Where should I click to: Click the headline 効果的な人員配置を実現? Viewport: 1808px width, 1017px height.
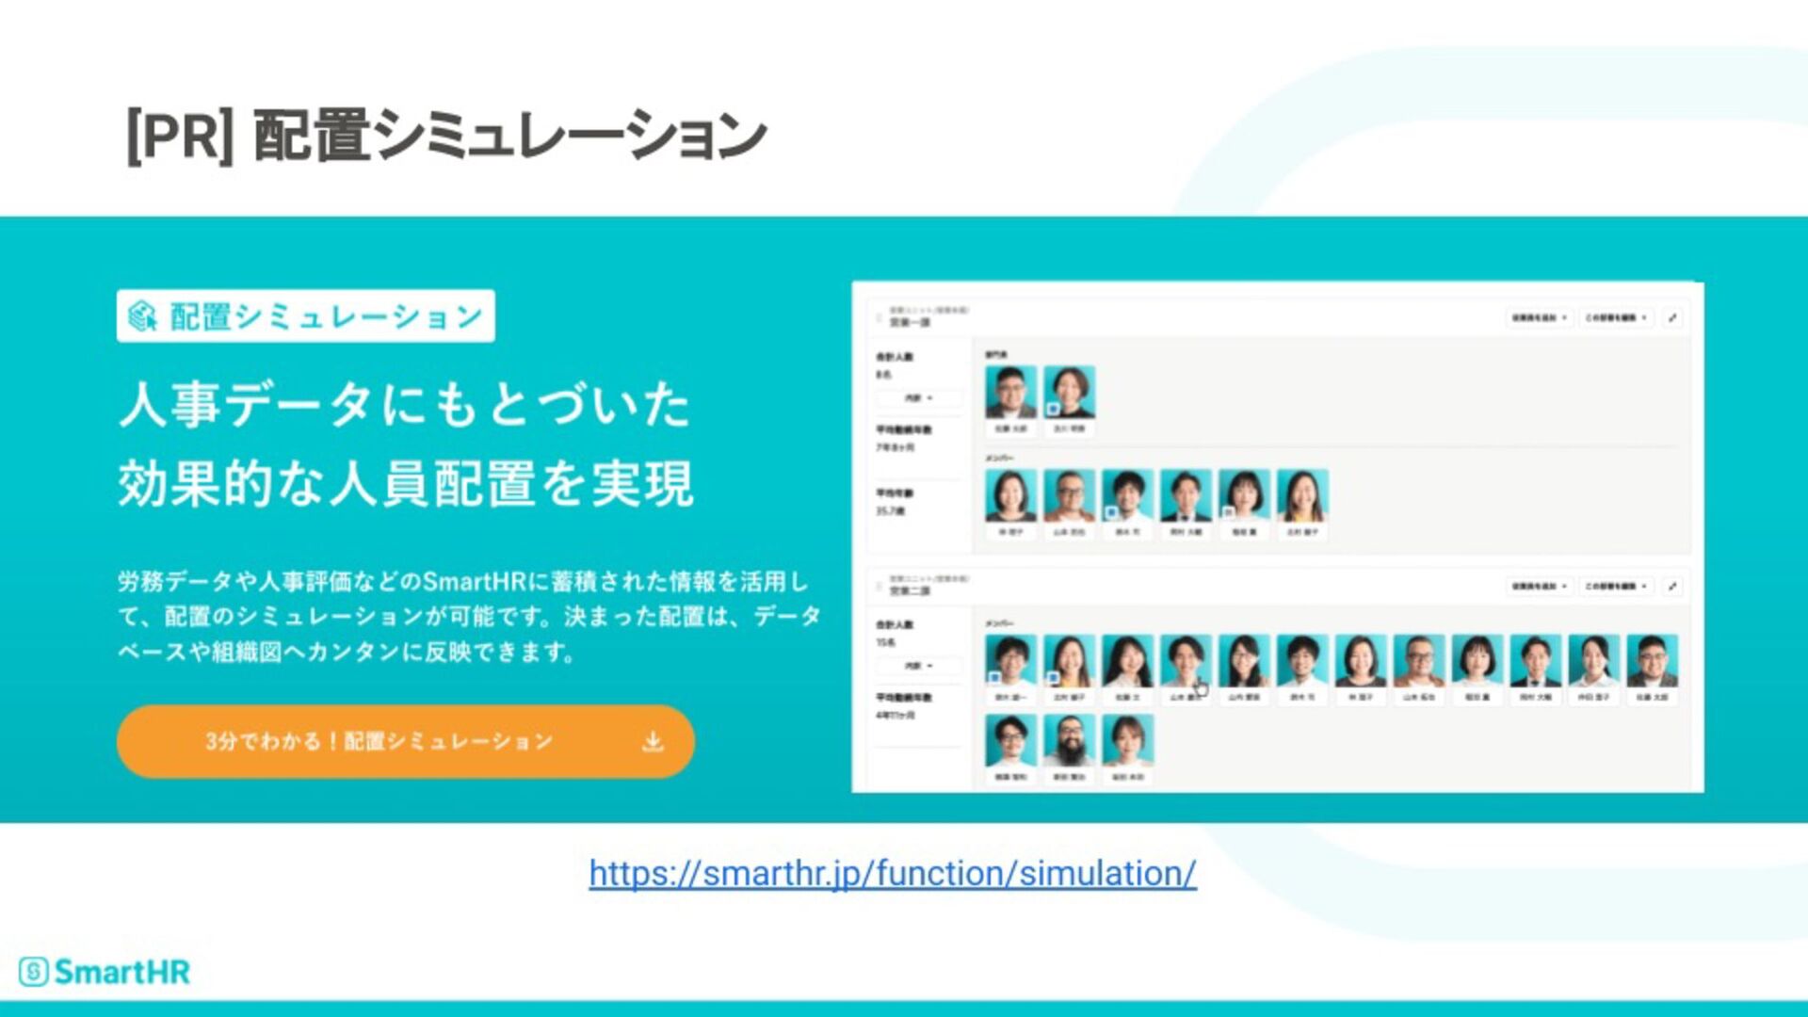406,483
